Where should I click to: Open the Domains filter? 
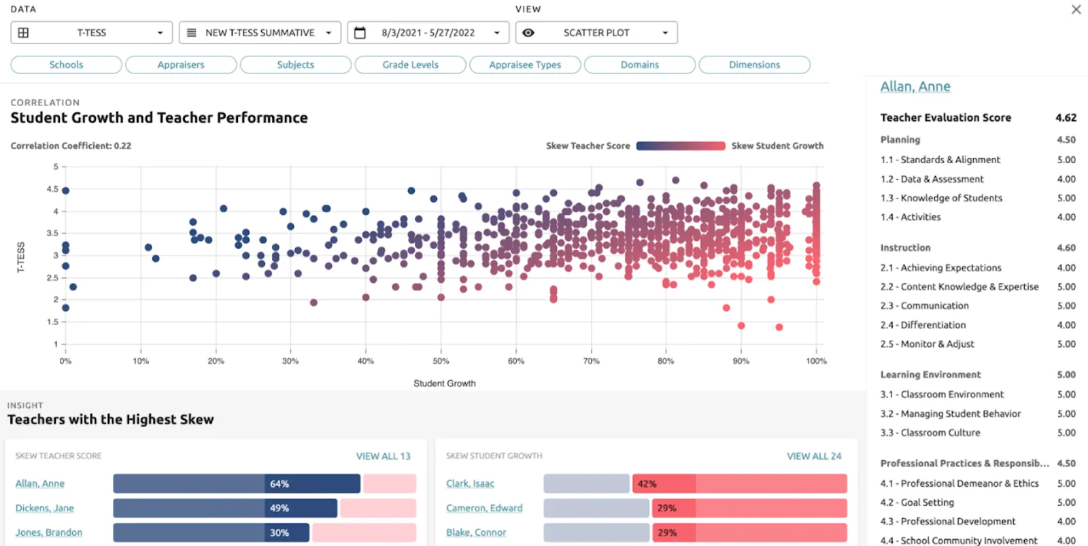pyautogui.click(x=639, y=65)
